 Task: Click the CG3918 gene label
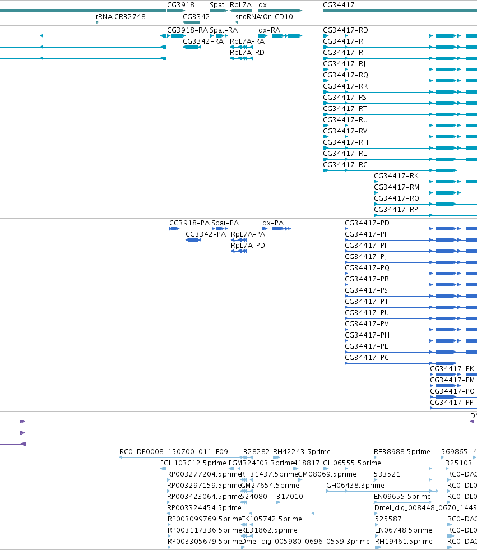pyautogui.click(x=180, y=5)
